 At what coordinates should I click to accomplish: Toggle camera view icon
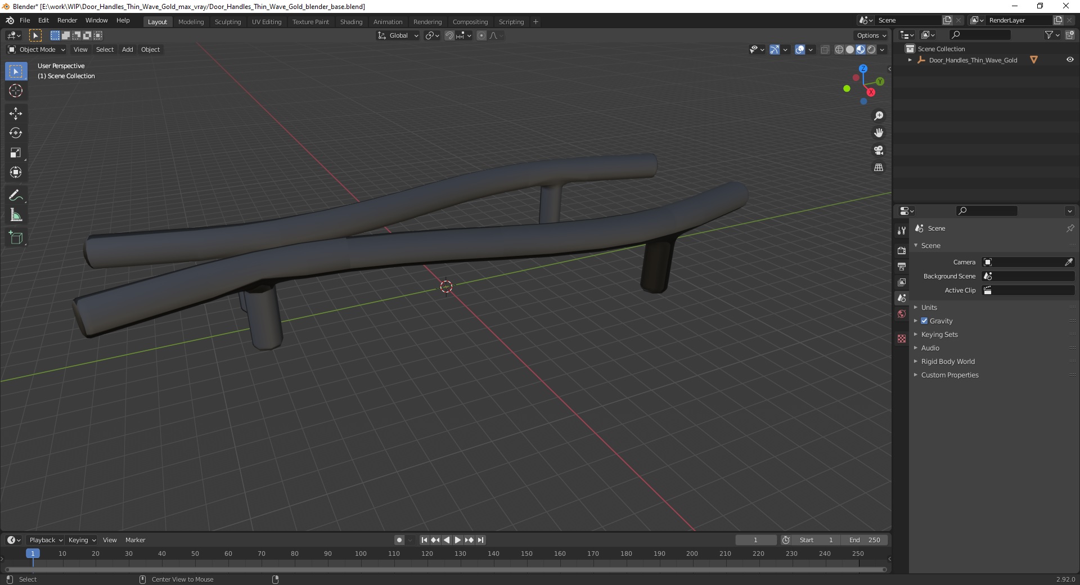pyautogui.click(x=879, y=150)
